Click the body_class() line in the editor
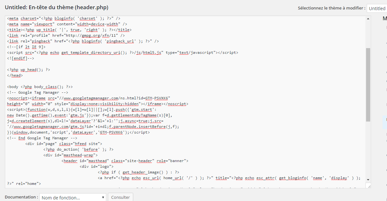Image resolution: width=387 pixels, height=201 pixels. 40,87
